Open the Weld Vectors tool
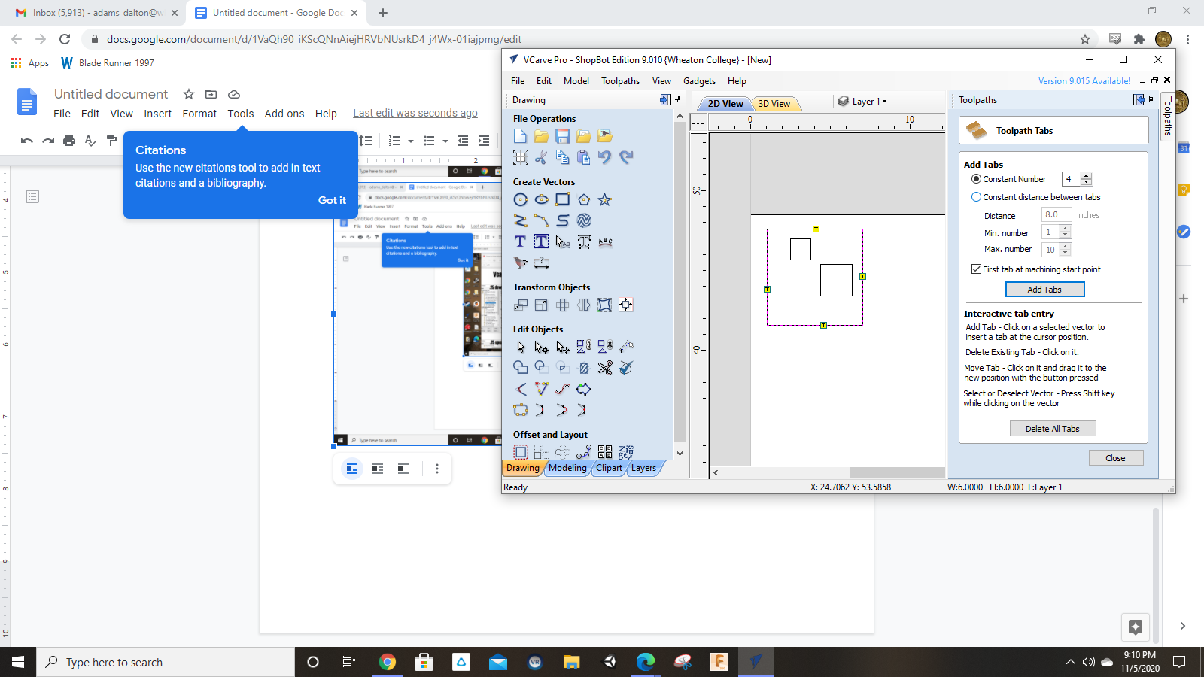The height and width of the screenshot is (677, 1204). (520, 368)
